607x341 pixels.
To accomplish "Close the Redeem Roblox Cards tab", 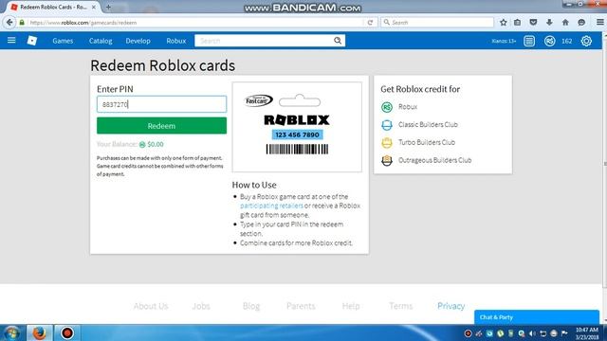I will [94, 7].
